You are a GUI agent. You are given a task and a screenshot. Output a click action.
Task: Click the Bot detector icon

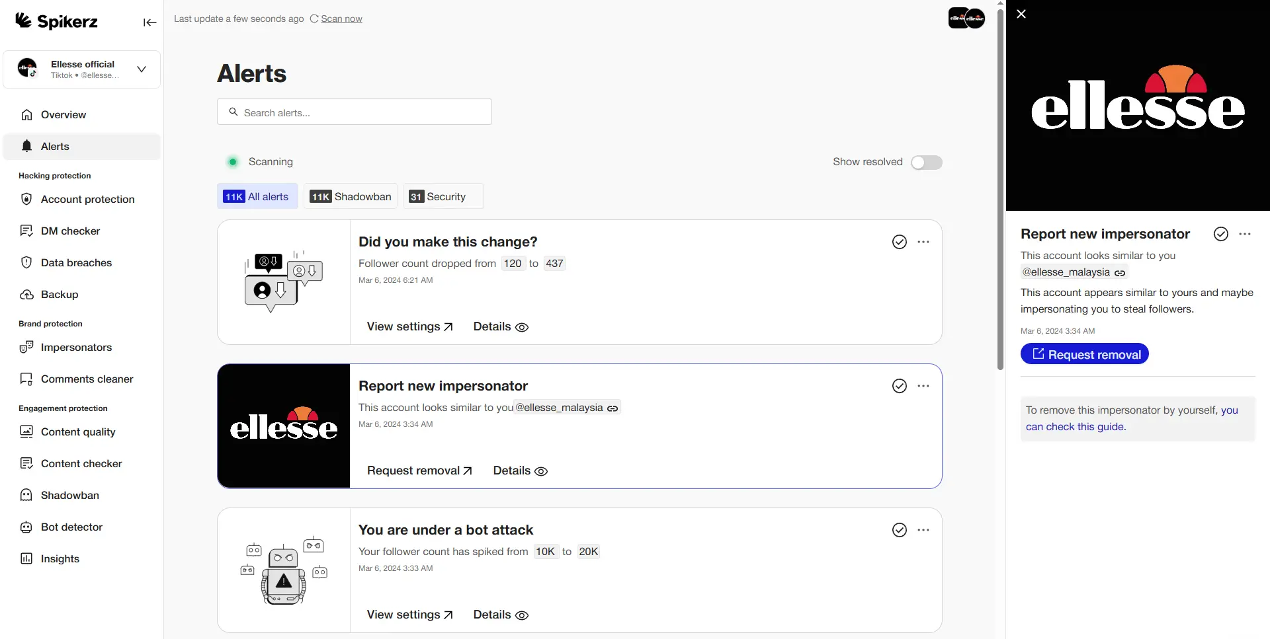pyautogui.click(x=26, y=527)
